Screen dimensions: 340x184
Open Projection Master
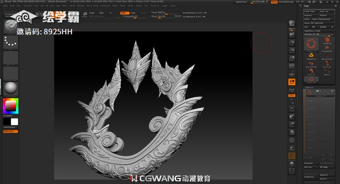point(10,15)
